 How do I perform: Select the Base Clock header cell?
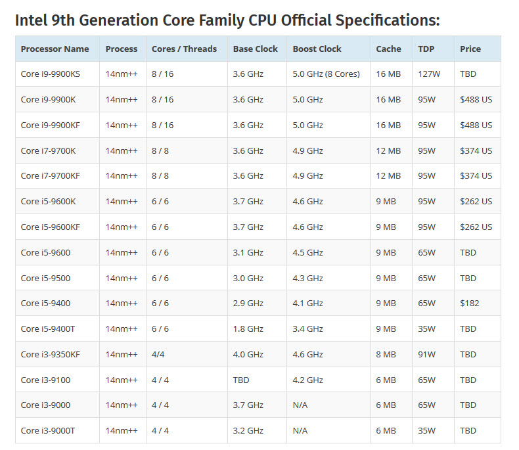tap(255, 49)
